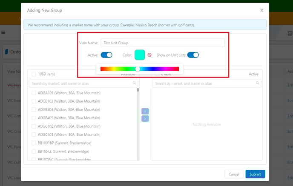Image resolution: width=293 pixels, height=186 pixels.
Task: Open the hamburger menu behind the dialog
Action: [x=3, y=32]
